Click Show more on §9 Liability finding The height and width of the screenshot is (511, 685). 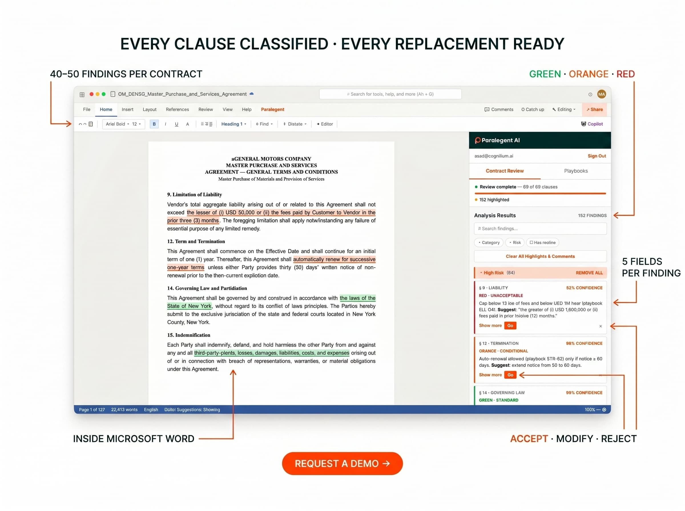490,326
